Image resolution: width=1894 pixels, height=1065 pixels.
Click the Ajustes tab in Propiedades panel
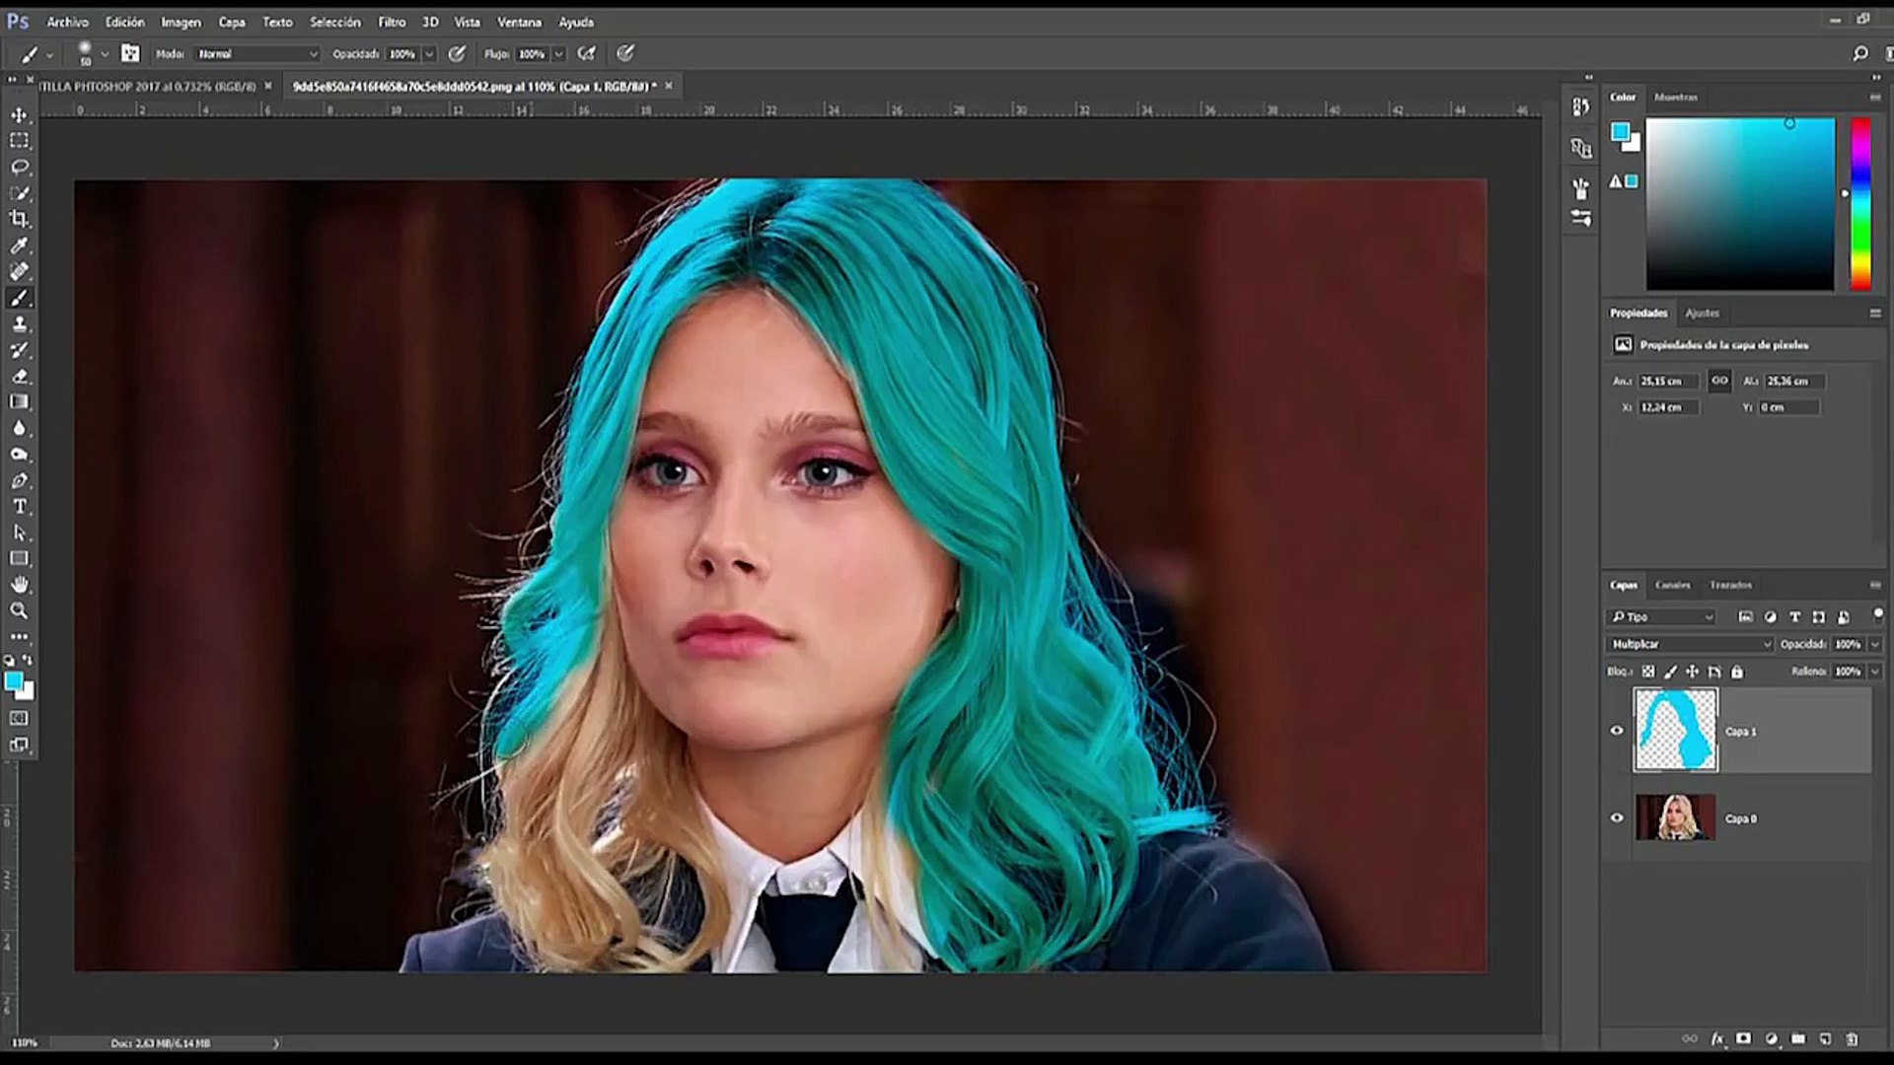pos(1704,313)
